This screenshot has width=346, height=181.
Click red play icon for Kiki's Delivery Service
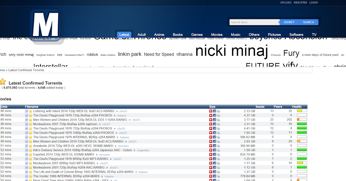[x=211, y=150]
